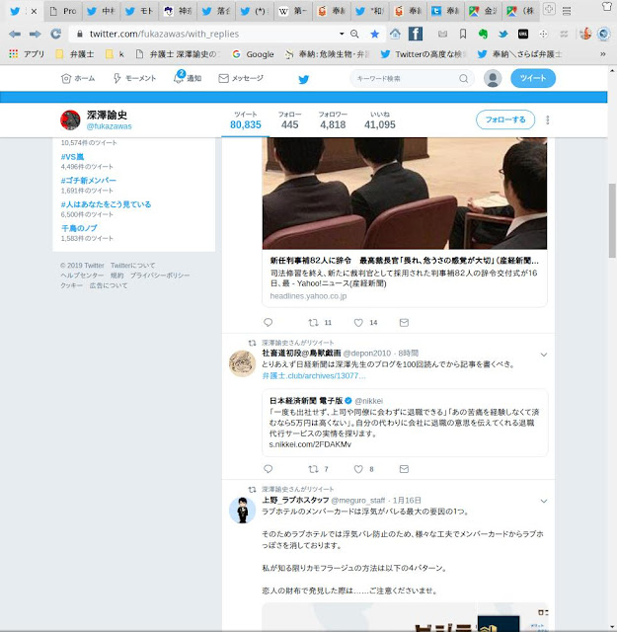Expand options chevron on depon2010 tweet
This screenshot has width=617, height=632.
coord(544,355)
